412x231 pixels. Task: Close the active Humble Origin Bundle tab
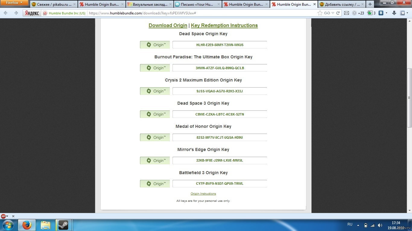(x=315, y=5)
